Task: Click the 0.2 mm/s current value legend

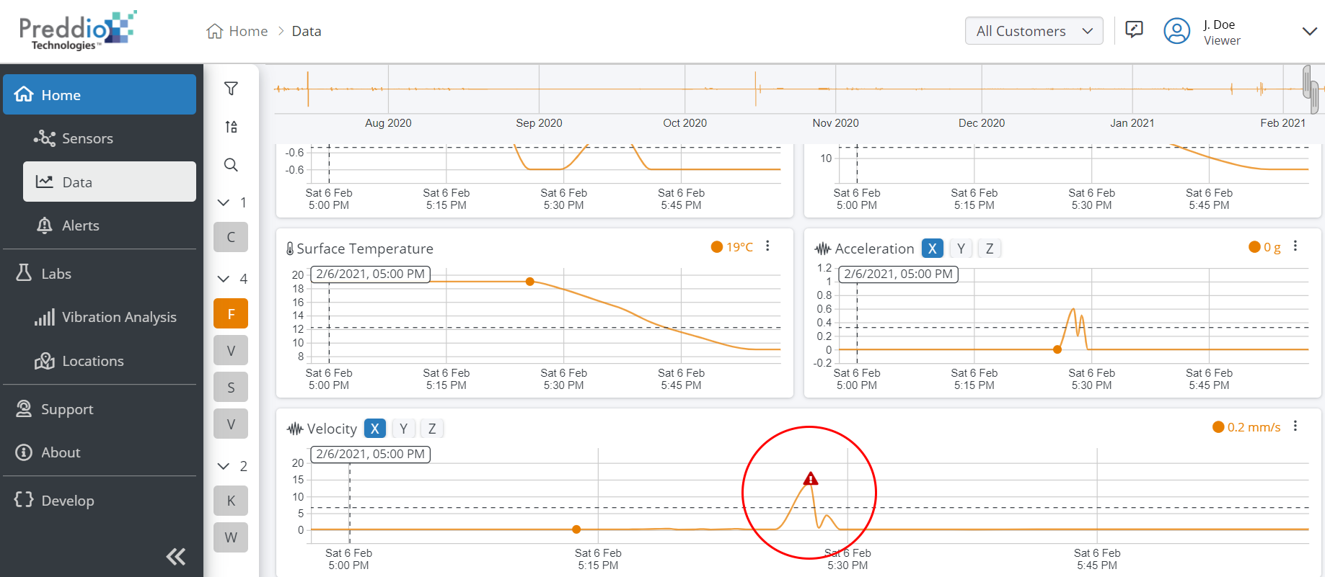Action: (1247, 427)
